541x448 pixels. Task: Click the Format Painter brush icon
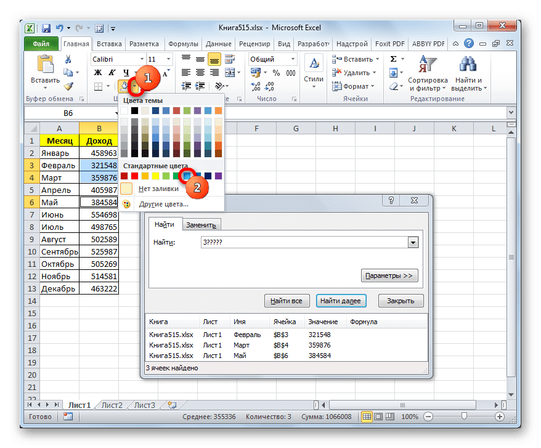pyautogui.click(x=68, y=86)
